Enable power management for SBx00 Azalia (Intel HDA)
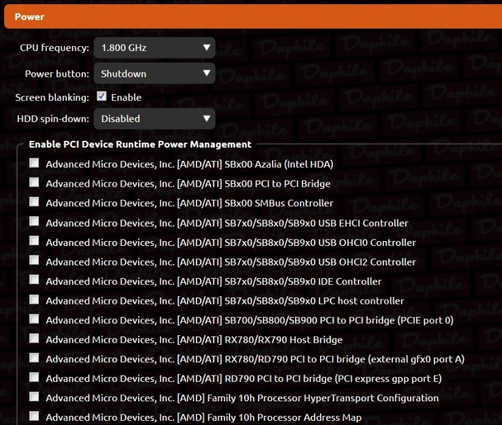 click(x=34, y=163)
